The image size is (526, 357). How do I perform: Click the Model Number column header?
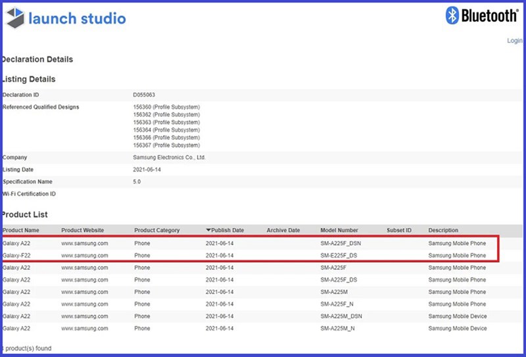[x=339, y=231]
